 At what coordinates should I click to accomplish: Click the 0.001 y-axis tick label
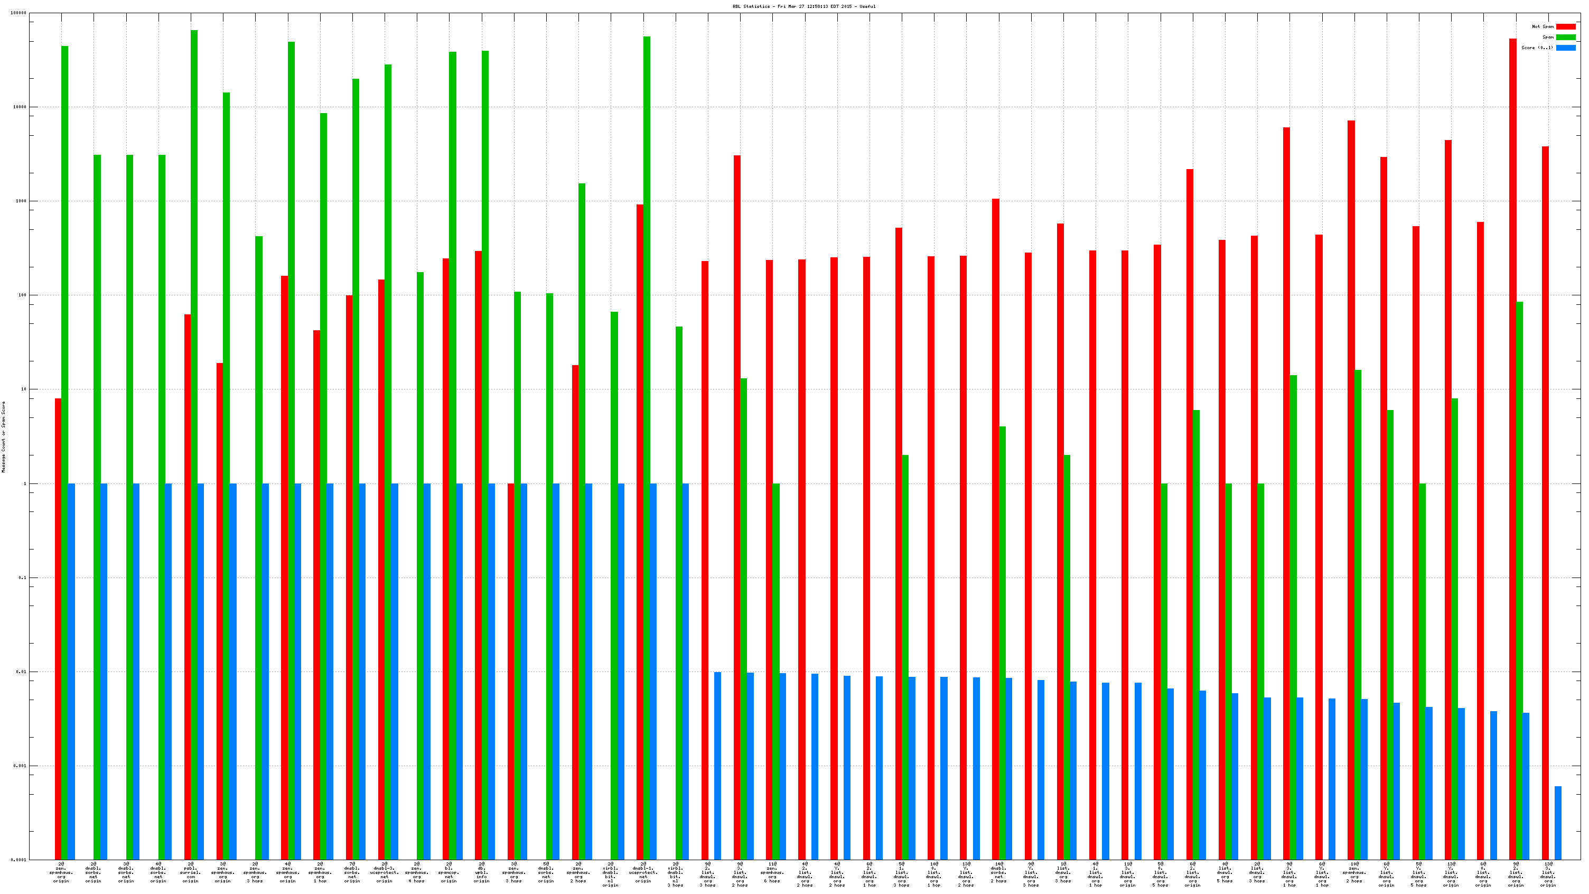coord(21,766)
